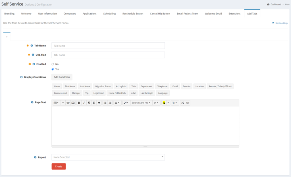This screenshot has width=291, height=177.
Task: Click the Create button
Action: [x=59, y=166]
